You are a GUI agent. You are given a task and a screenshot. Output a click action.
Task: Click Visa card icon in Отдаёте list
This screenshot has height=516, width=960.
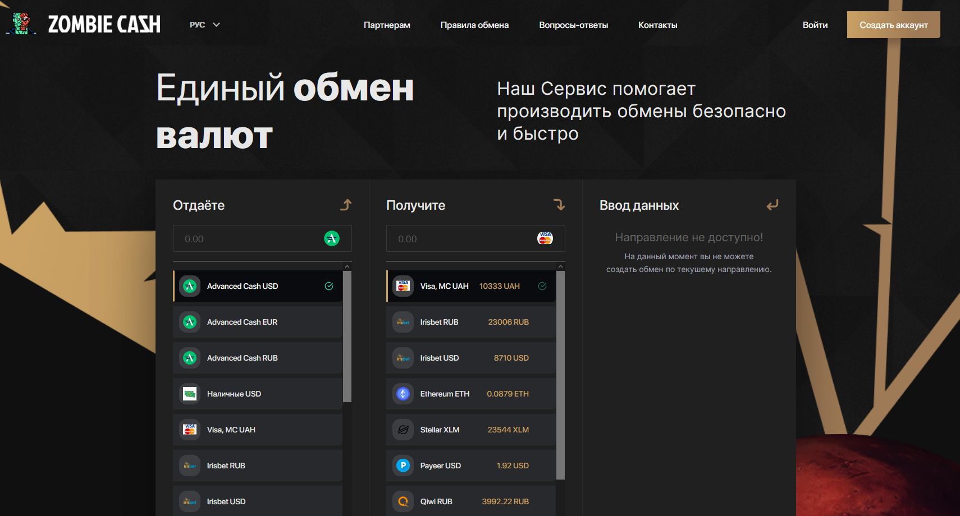point(190,430)
